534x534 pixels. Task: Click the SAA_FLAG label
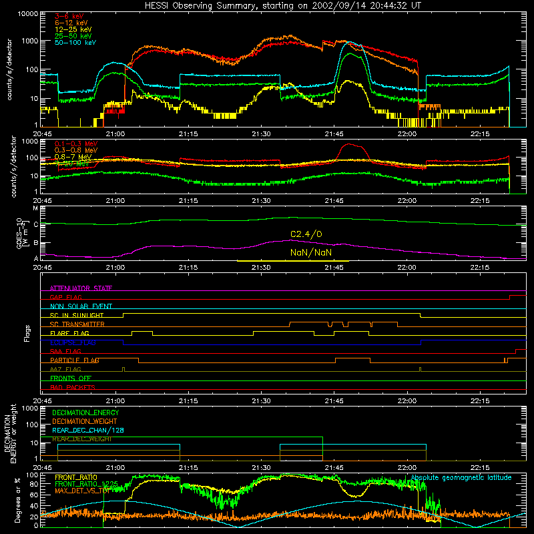65,351
